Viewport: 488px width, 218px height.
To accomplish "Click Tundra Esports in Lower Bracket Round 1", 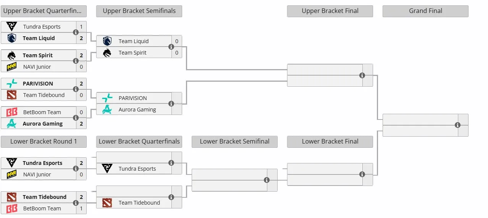I will coord(42,163).
